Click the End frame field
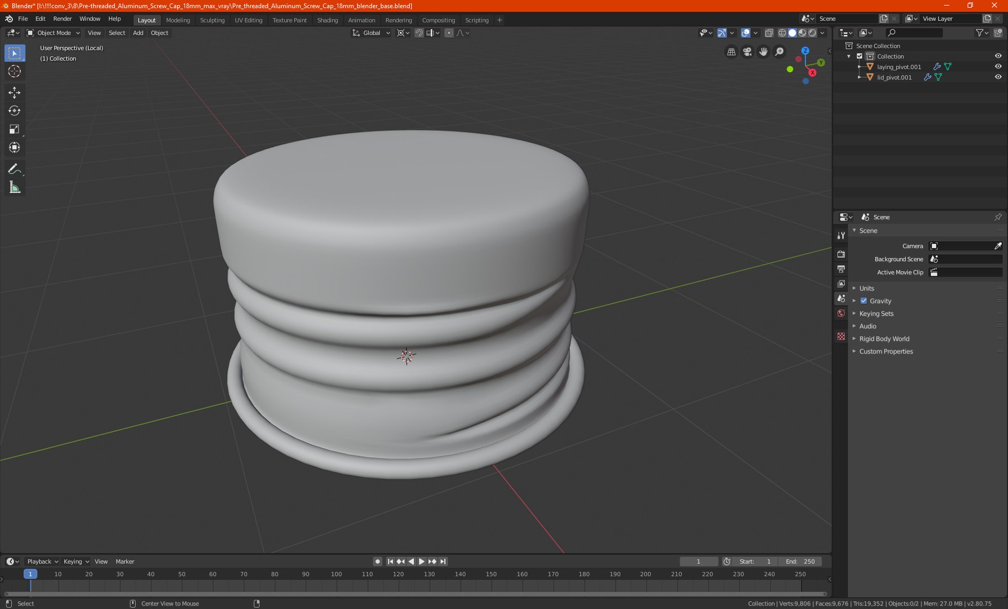The image size is (1008, 609). 800,562
